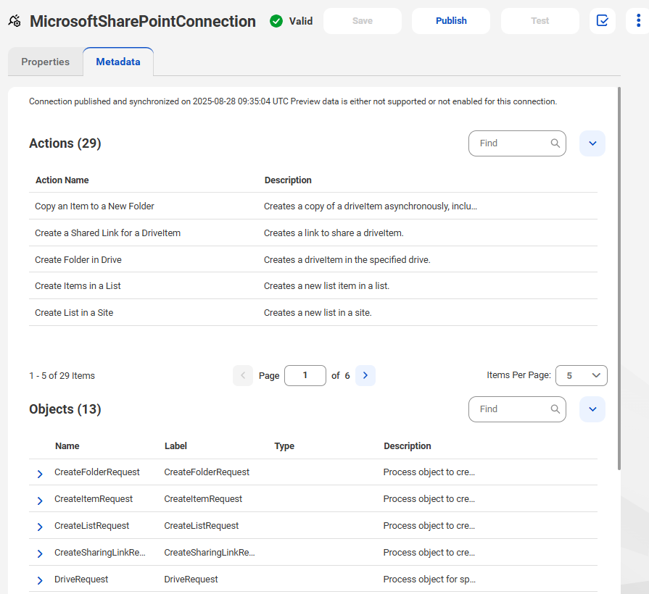Click the vertical scrollbar of metadata panel

pyautogui.click(x=619, y=278)
